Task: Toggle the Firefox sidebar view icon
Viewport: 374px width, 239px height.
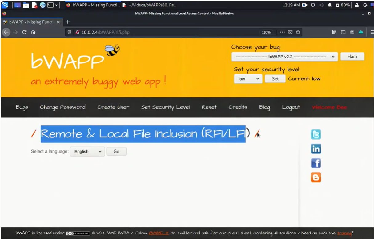Action: [x=343, y=32]
